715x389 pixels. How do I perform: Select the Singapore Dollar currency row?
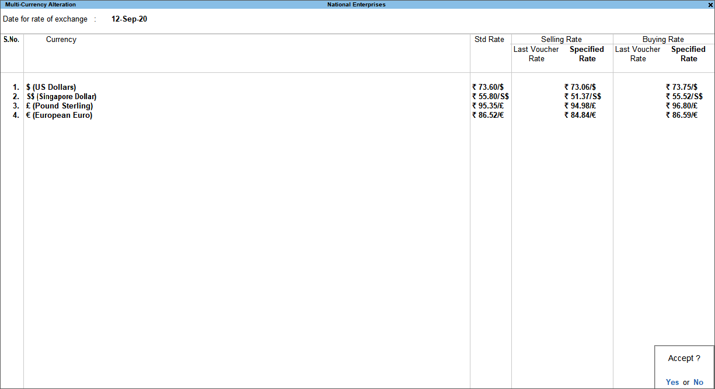(61, 97)
